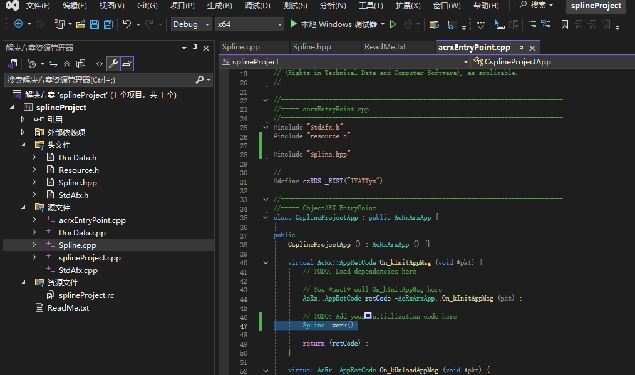Select Spline.cpp in the source files tree
This screenshot has width=635, height=375.
point(77,245)
